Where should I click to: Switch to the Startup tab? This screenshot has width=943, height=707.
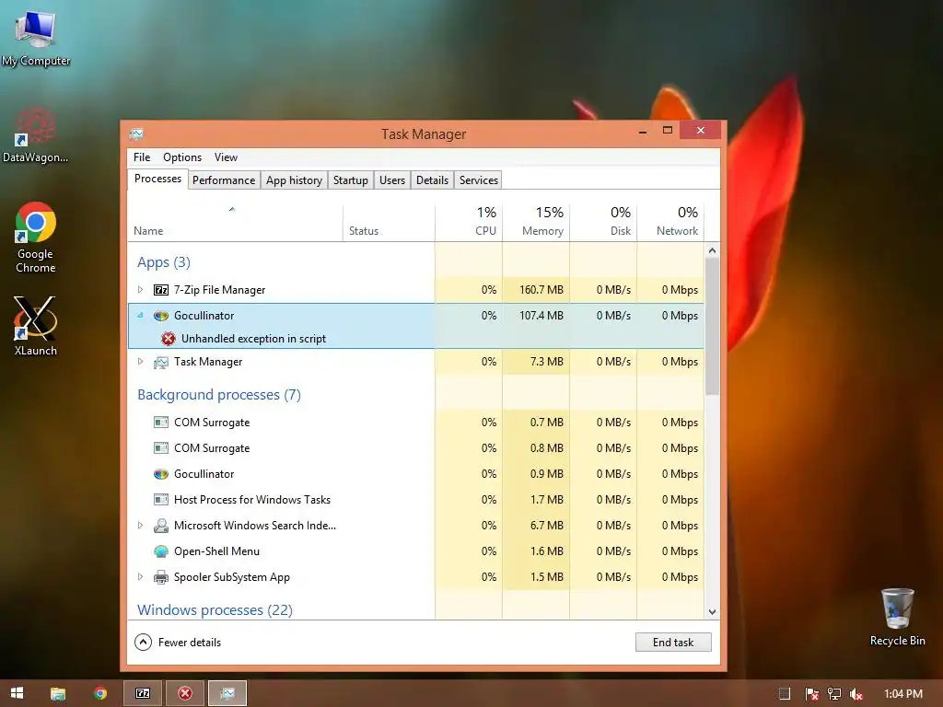click(x=351, y=180)
